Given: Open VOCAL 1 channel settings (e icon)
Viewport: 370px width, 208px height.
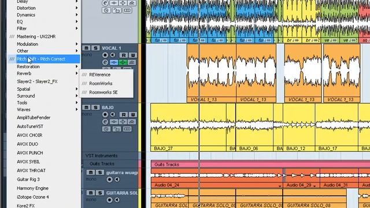Looking at the screenshot, I should 105,62.
